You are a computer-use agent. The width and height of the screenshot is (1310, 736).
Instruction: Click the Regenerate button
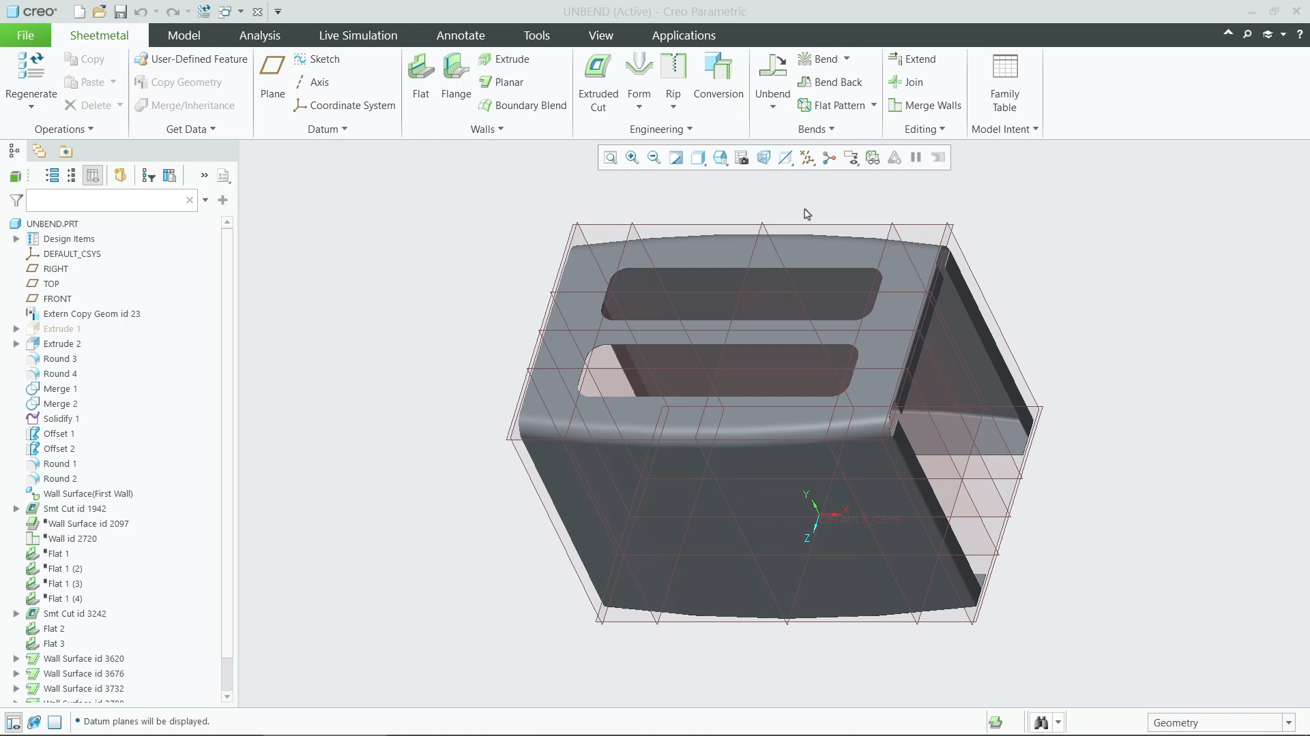click(30, 75)
